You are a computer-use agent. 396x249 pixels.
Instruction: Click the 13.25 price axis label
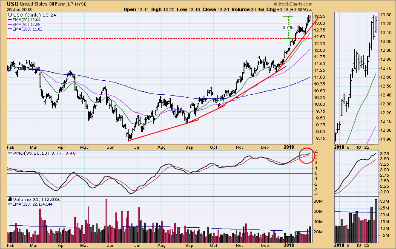[319, 17]
